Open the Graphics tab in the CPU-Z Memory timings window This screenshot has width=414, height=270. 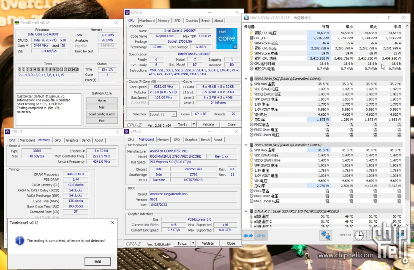click(x=72, y=140)
